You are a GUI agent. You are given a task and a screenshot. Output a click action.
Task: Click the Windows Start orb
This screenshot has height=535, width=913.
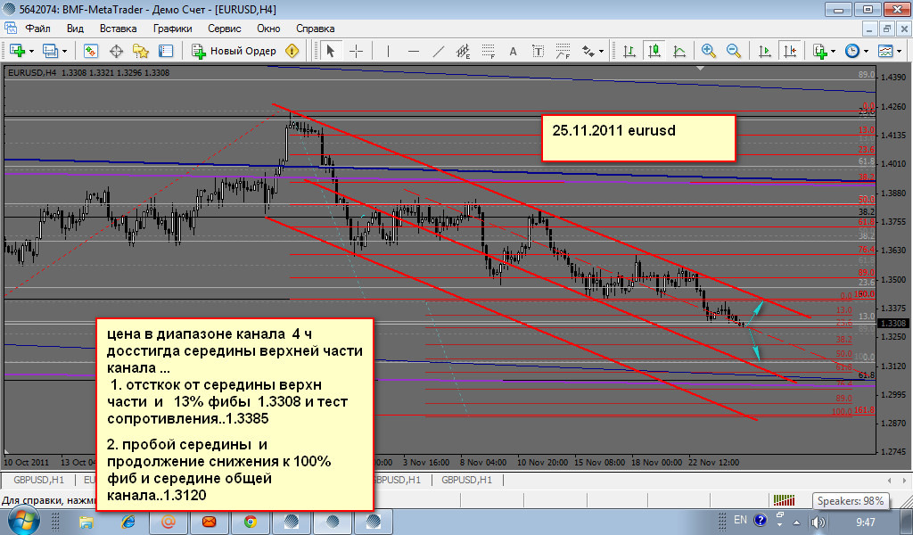(23, 520)
